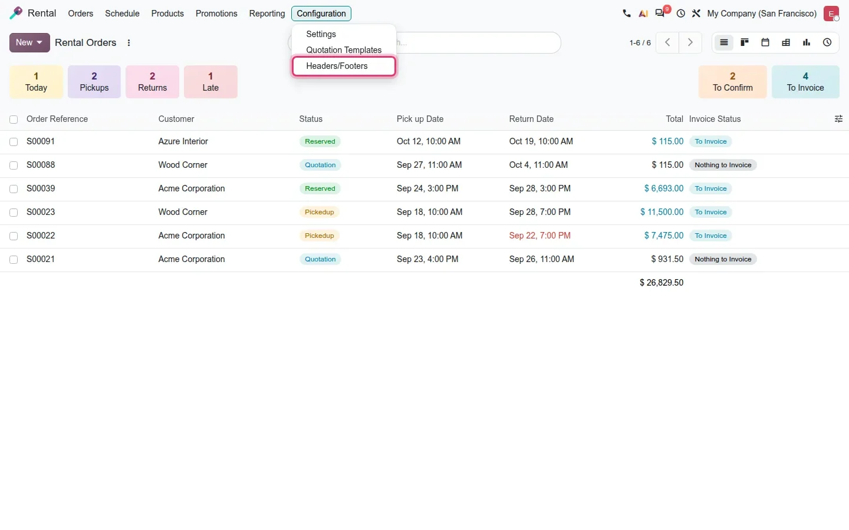Select checkbox for order S00021
The width and height of the screenshot is (849, 530).
(14, 260)
